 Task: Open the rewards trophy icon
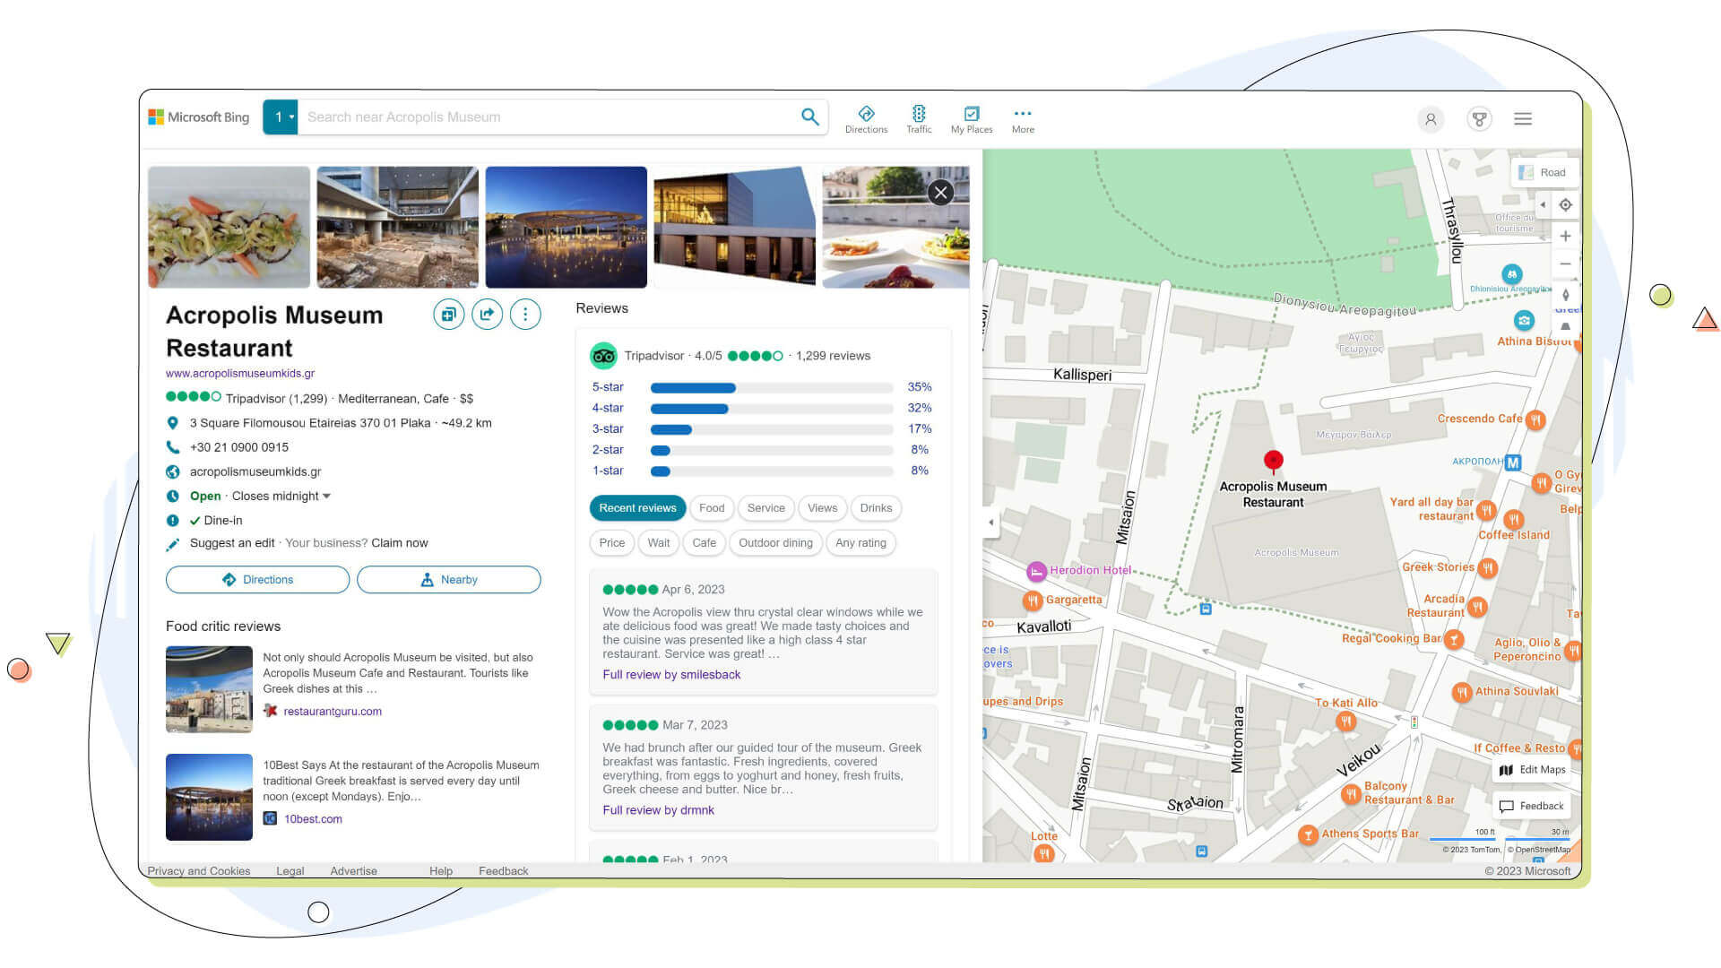tap(1479, 119)
